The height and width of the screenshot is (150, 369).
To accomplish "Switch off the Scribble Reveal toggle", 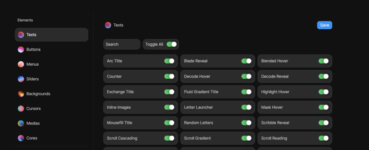I will (324, 123).
